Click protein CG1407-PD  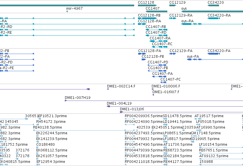(x=158, y=62)
